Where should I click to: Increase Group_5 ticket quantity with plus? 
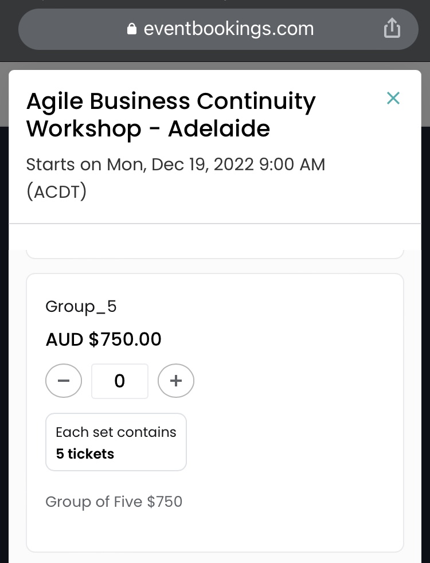coord(176,381)
